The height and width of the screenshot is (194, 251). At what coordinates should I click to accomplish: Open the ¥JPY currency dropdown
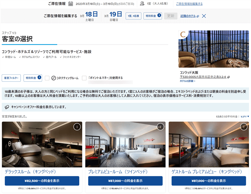pos(245,117)
